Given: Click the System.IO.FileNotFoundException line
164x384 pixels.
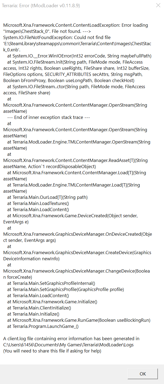Looking at the screenshot, I should 57,37.
